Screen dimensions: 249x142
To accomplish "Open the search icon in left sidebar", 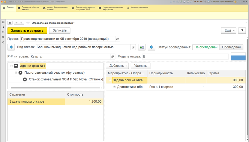I will (x=3, y=37).
